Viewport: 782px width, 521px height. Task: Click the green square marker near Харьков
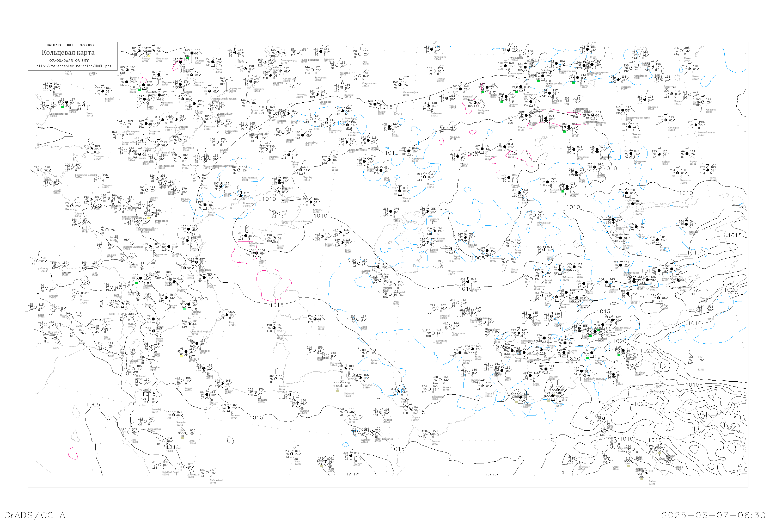[63, 107]
